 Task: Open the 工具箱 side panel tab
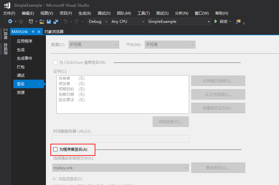tap(5, 34)
